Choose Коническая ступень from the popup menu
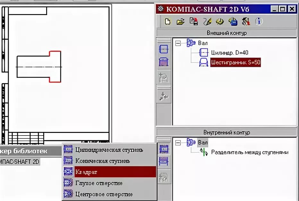 click(109, 161)
